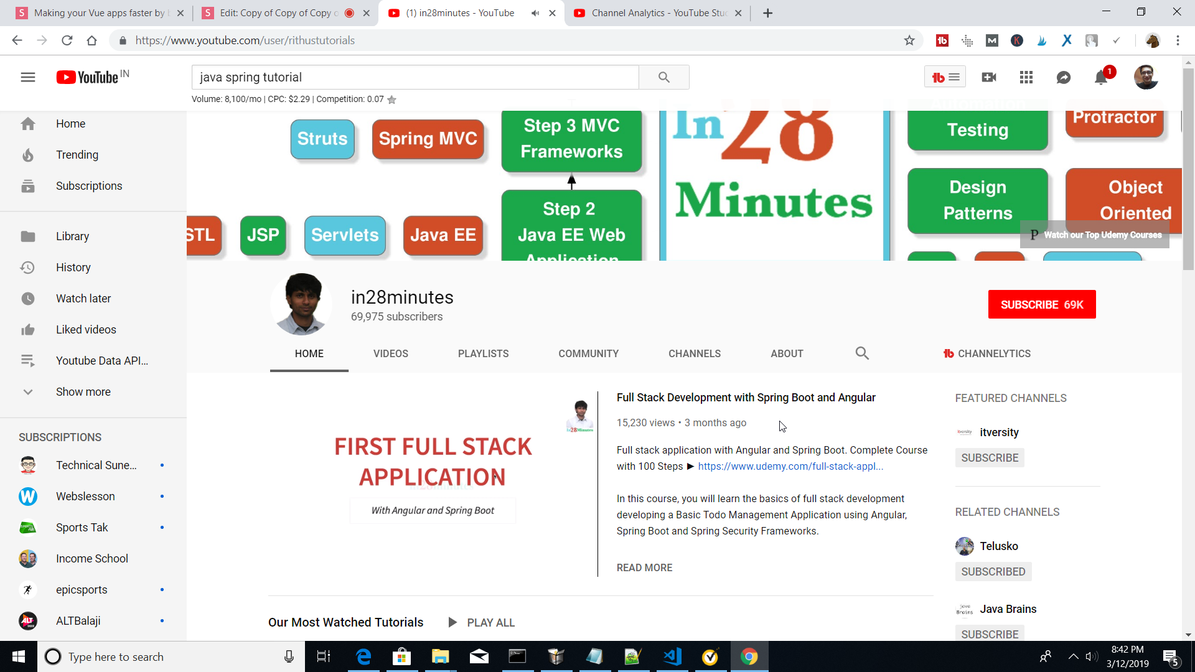
Task: Expand the Show more sidebar section
Action: [83, 392]
